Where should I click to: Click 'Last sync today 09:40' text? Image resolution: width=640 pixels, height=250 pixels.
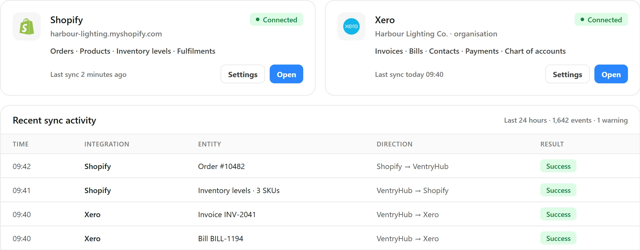[x=409, y=75]
